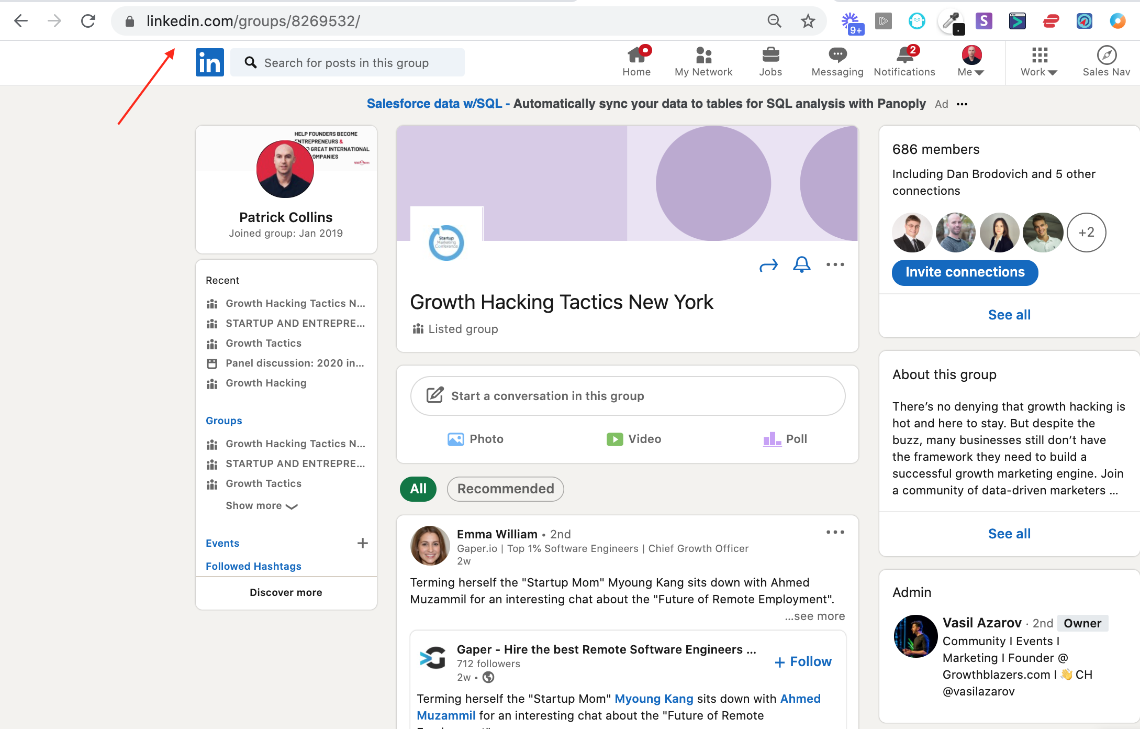This screenshot has width=1140, height=729.
Task: Open Jobs in the nav bar
Action: (770, 62)
